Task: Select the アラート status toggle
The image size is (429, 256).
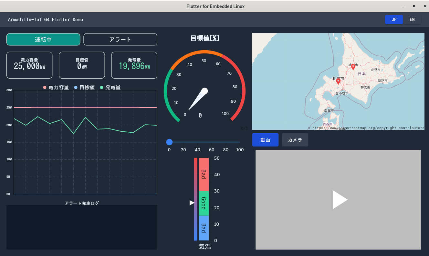Action: (120, 39)
